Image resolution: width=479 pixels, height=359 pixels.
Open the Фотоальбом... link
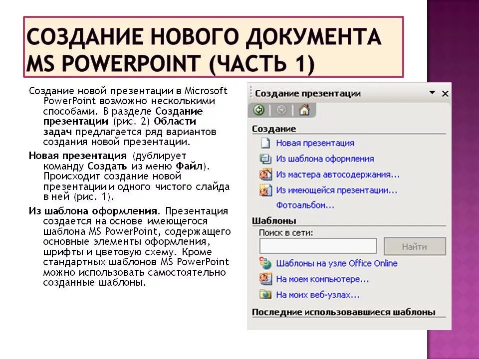coord(305,205)
